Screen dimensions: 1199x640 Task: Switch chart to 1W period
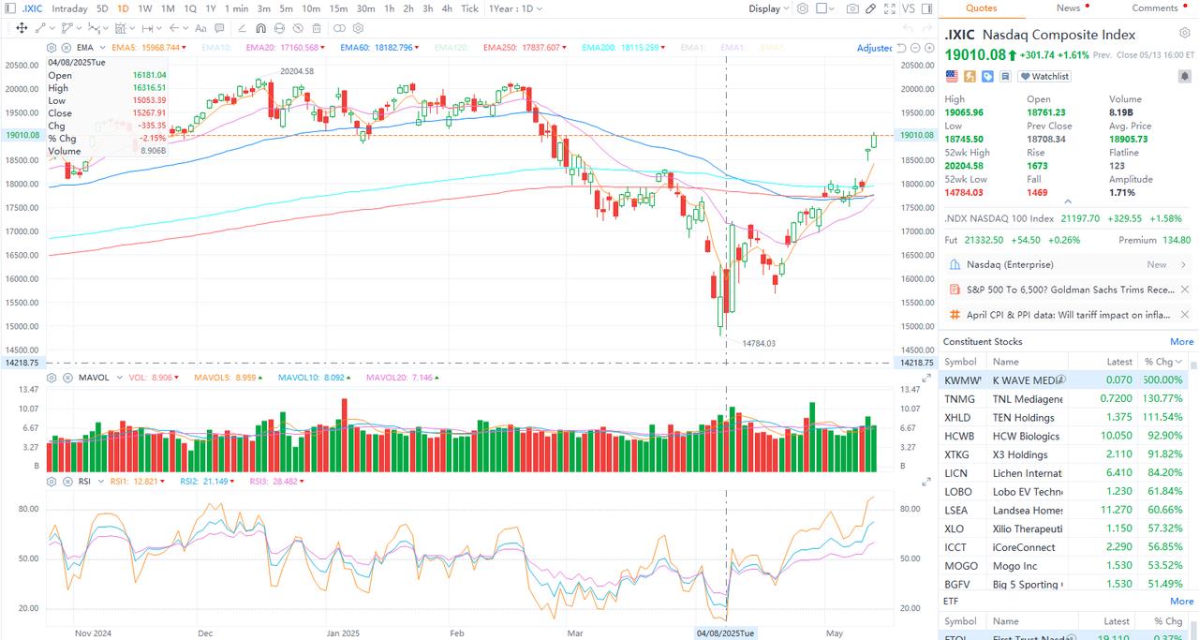tap(145, 8)
